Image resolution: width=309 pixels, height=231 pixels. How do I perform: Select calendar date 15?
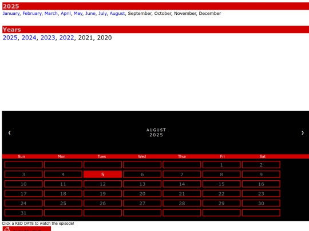click(221, 184)
